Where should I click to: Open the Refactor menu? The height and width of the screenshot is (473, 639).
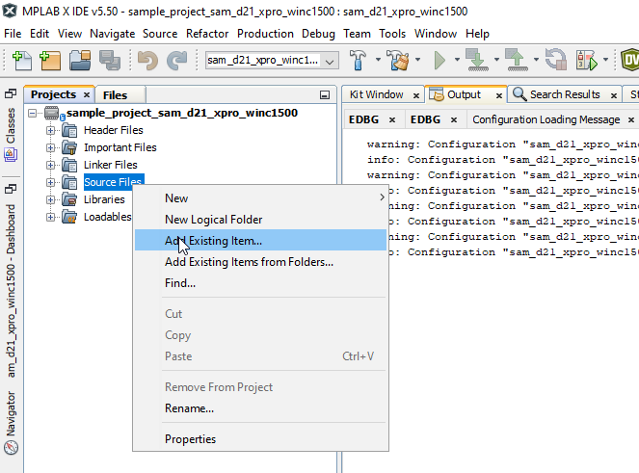tap(207, 33)
